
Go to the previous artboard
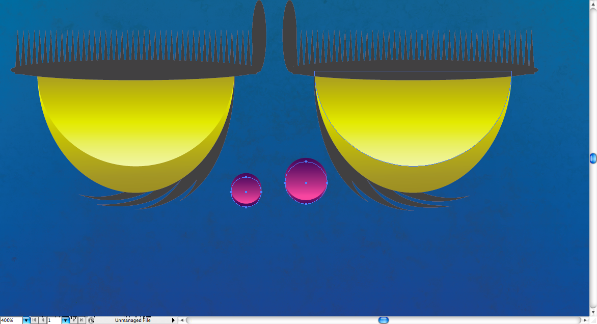pyautogui.click(x=42, y=320)
